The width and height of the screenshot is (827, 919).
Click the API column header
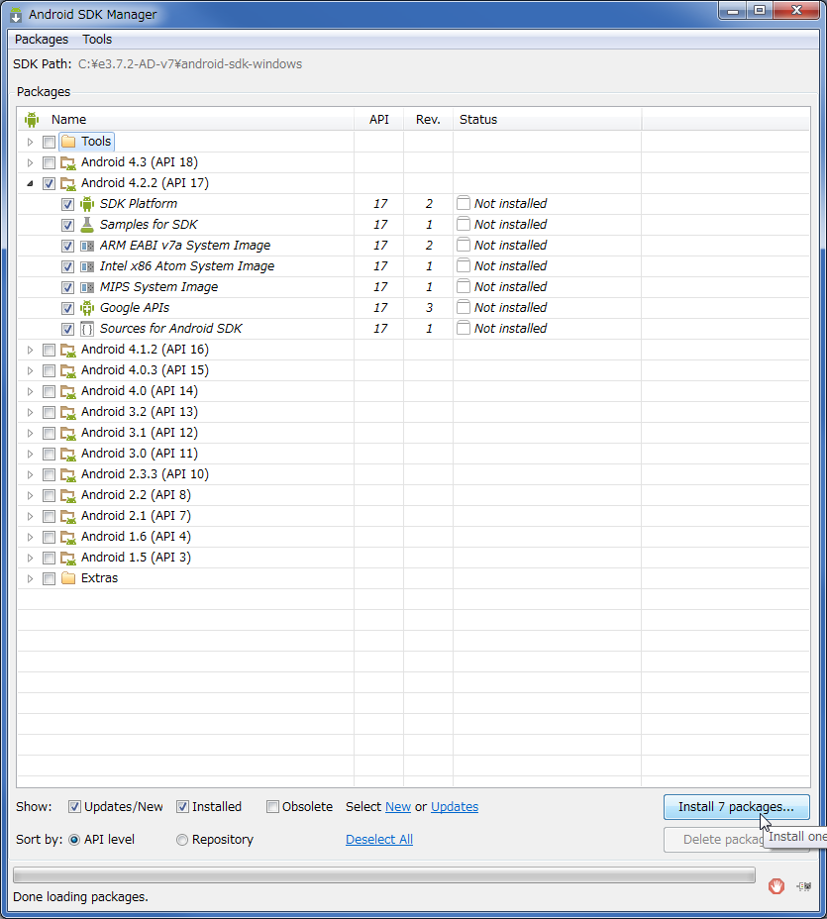pos(378,120)
